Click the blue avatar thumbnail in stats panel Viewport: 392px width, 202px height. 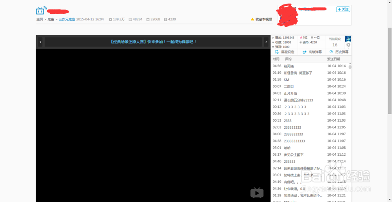(x=348, y=38)
